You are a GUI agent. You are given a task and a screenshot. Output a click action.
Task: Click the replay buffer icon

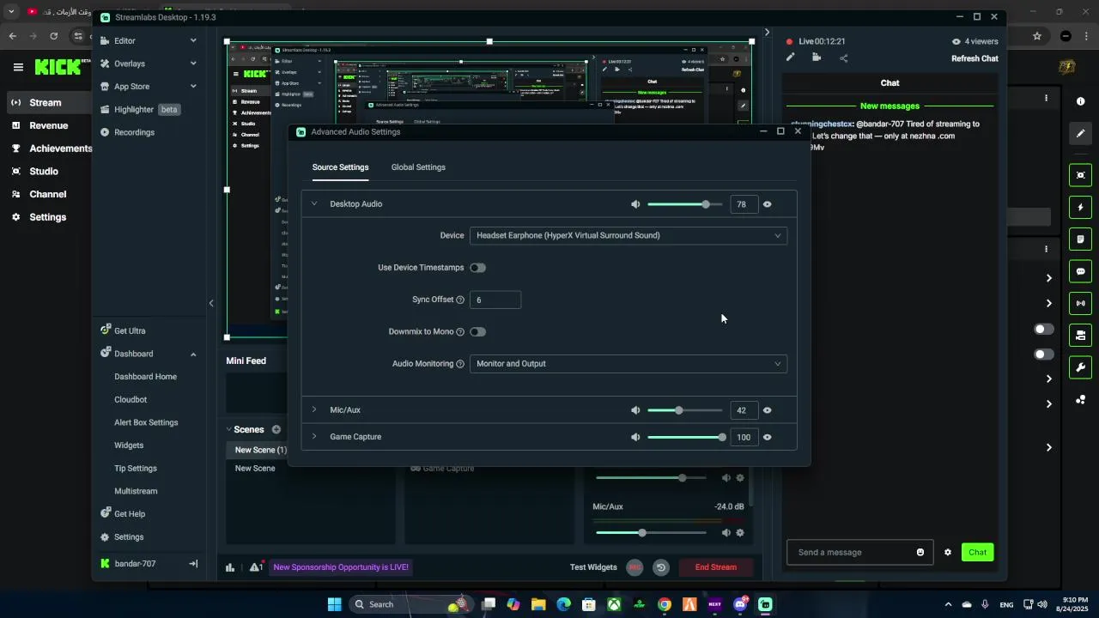[x=660, y=567]
